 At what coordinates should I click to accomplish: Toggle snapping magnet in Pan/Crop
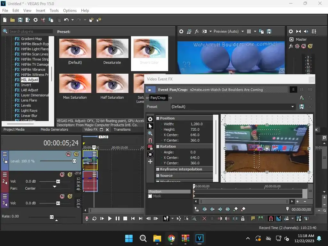click(x=150, y=140)
